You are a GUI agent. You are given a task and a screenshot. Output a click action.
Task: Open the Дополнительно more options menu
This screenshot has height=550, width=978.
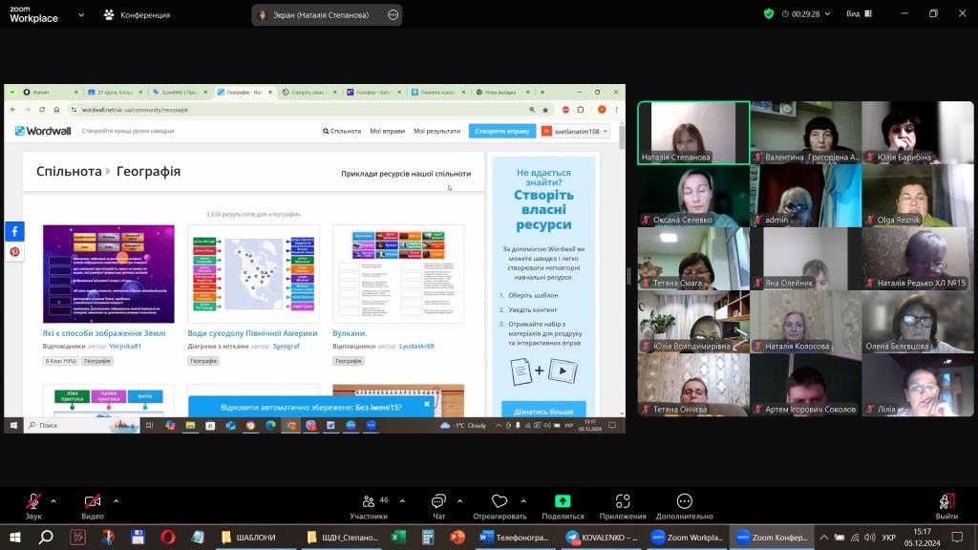(684, 506)
